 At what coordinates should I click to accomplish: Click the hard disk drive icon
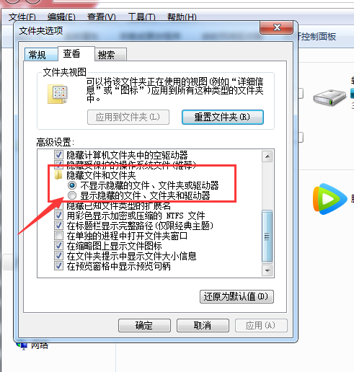coord(329,97)
